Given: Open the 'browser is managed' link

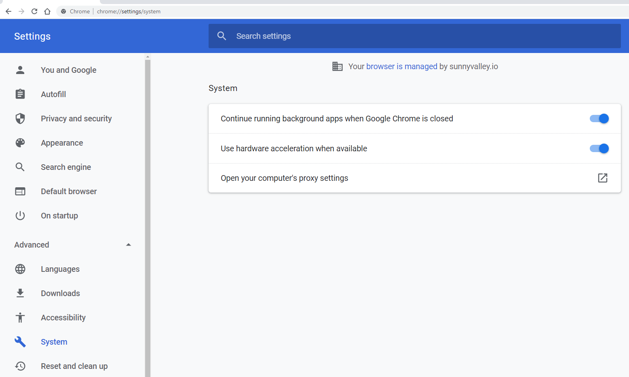Looking at the screenshot, I should (x=401, y=66).
